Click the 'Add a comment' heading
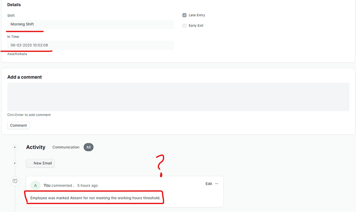Image resolution: width=356 pixels, height=212 pixels. coord(24,77)
